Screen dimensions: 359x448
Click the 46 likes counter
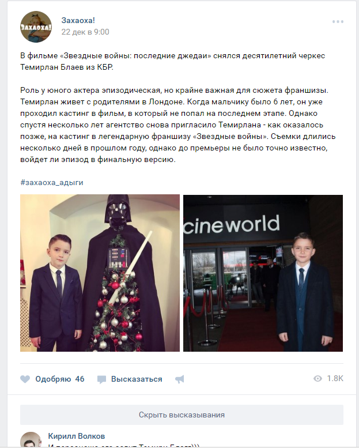click(80, 379)
